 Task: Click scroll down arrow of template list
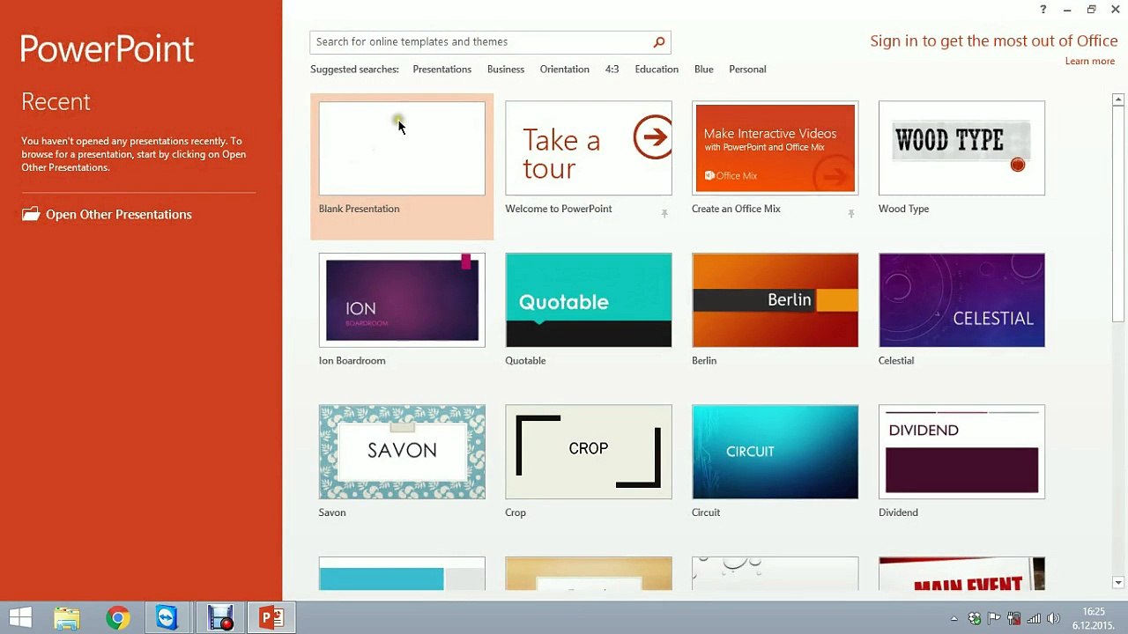[x=1117, y=582]
